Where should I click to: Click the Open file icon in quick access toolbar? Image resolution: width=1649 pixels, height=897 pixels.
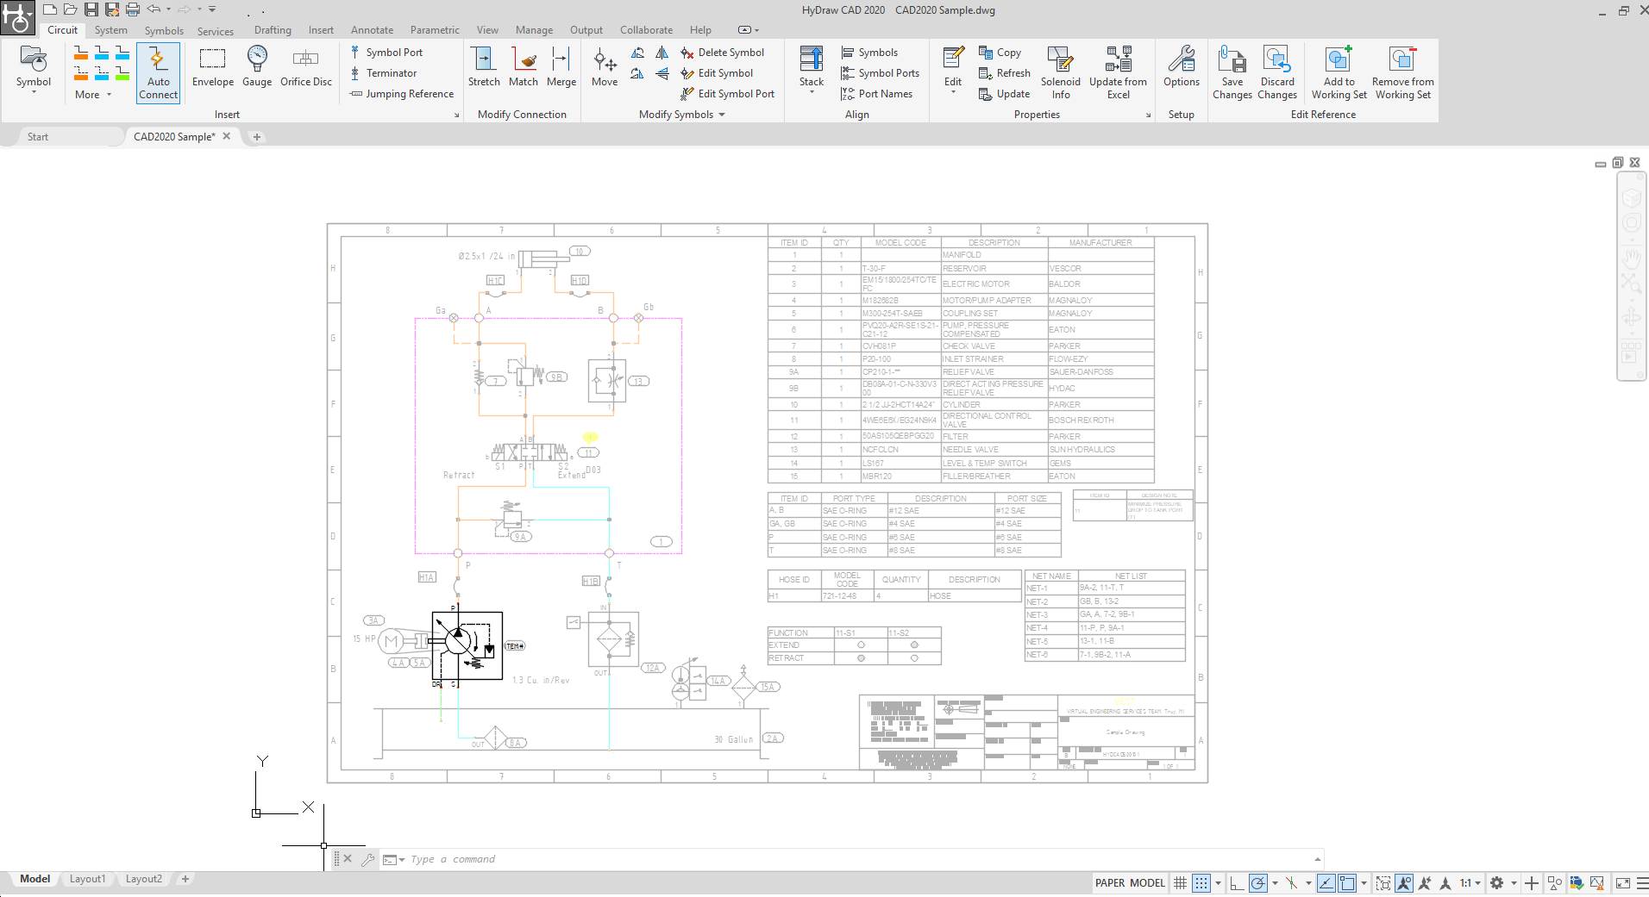point(70,9)
